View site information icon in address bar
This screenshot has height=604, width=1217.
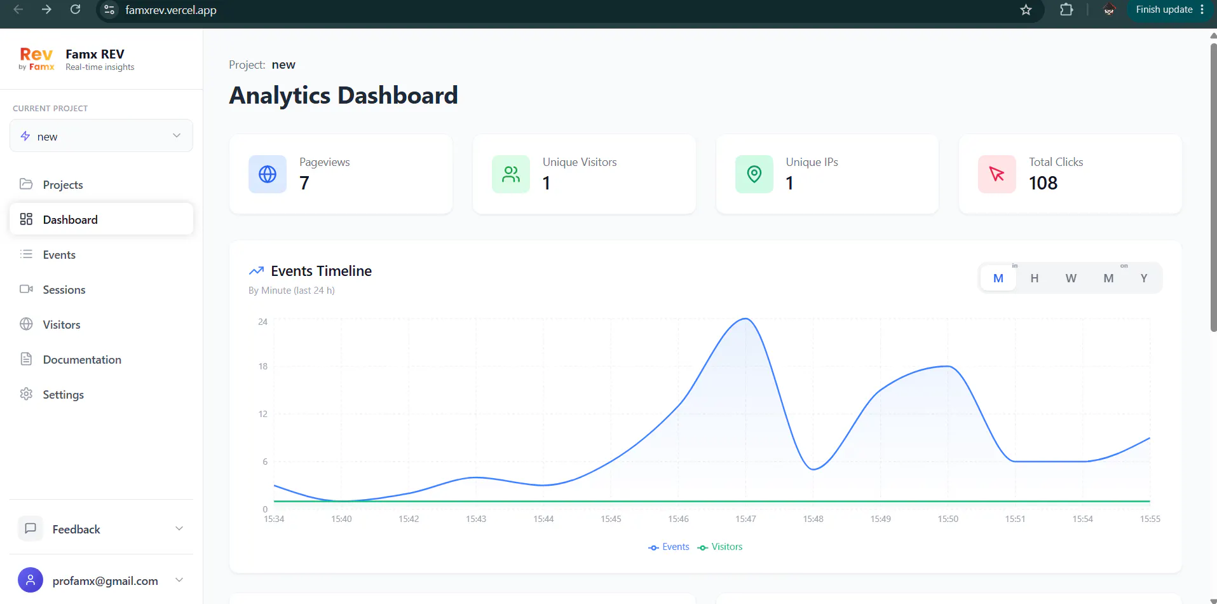(109, 10)
